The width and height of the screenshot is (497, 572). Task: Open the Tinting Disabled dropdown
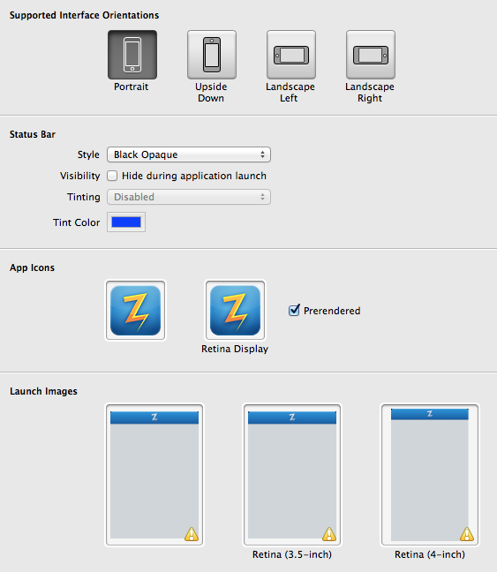(x=189, y=197)
